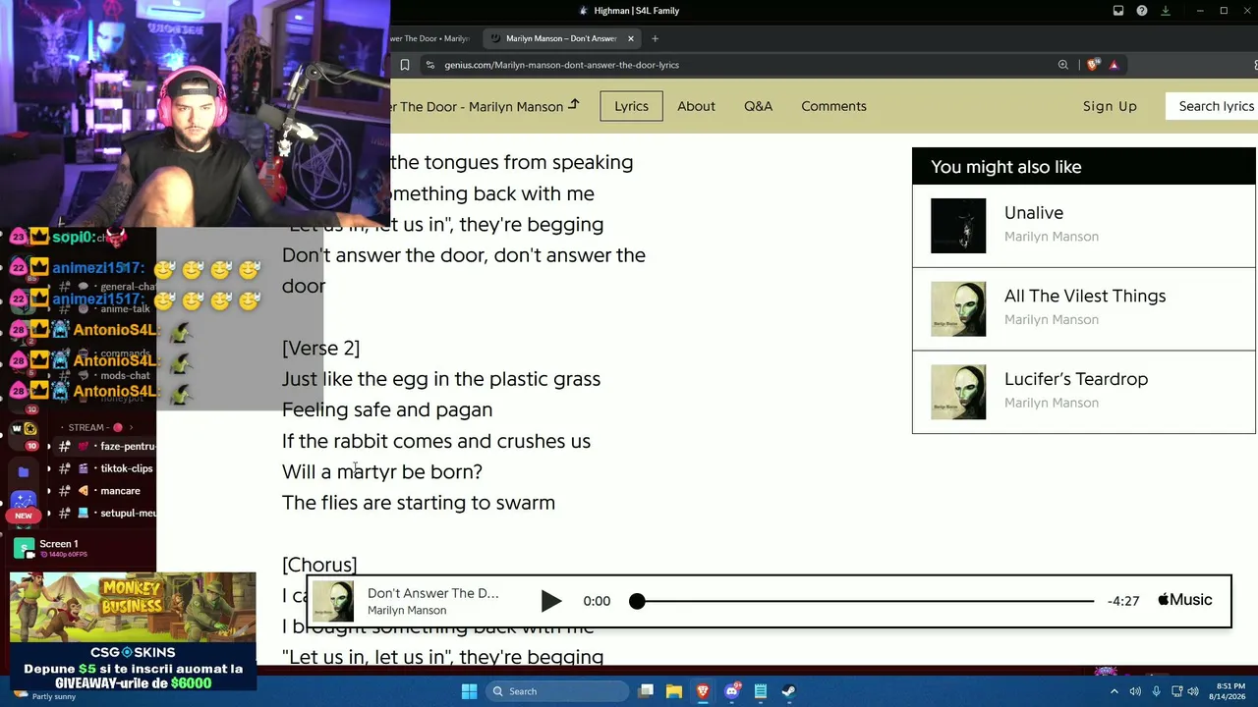Screen dimensions: 1258x707
Task: Open File Explorer from the taskbar
Action: (x=674, y=691)
